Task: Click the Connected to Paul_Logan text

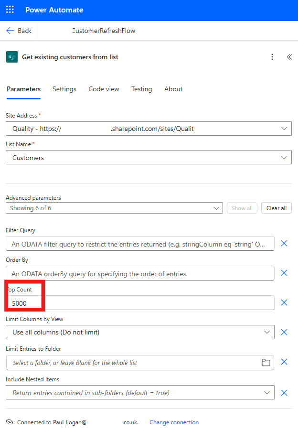Action: tap(52, 422)
